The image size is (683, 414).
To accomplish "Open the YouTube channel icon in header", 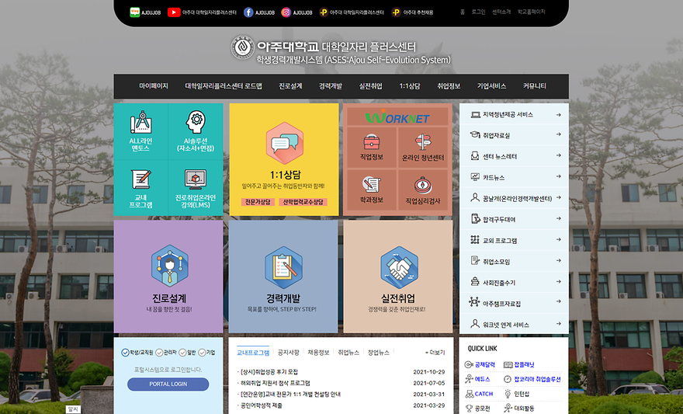I will [x=174, y=12].
